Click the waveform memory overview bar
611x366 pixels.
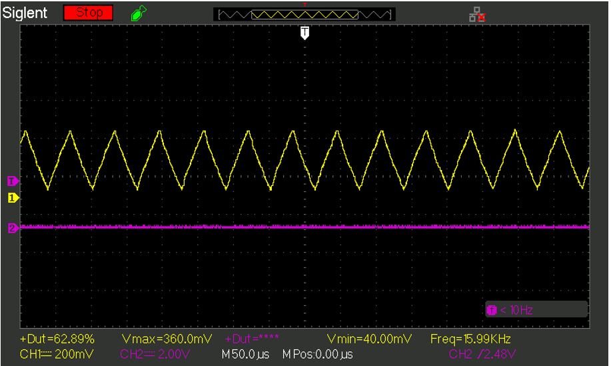305,15
